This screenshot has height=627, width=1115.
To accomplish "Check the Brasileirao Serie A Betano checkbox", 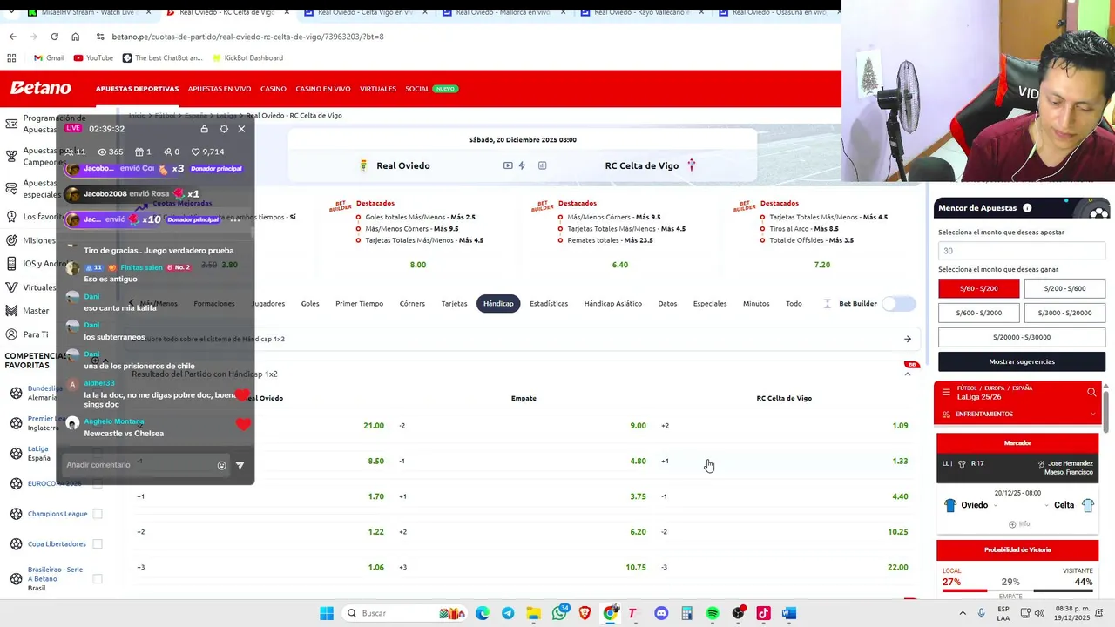I will 98,578.
